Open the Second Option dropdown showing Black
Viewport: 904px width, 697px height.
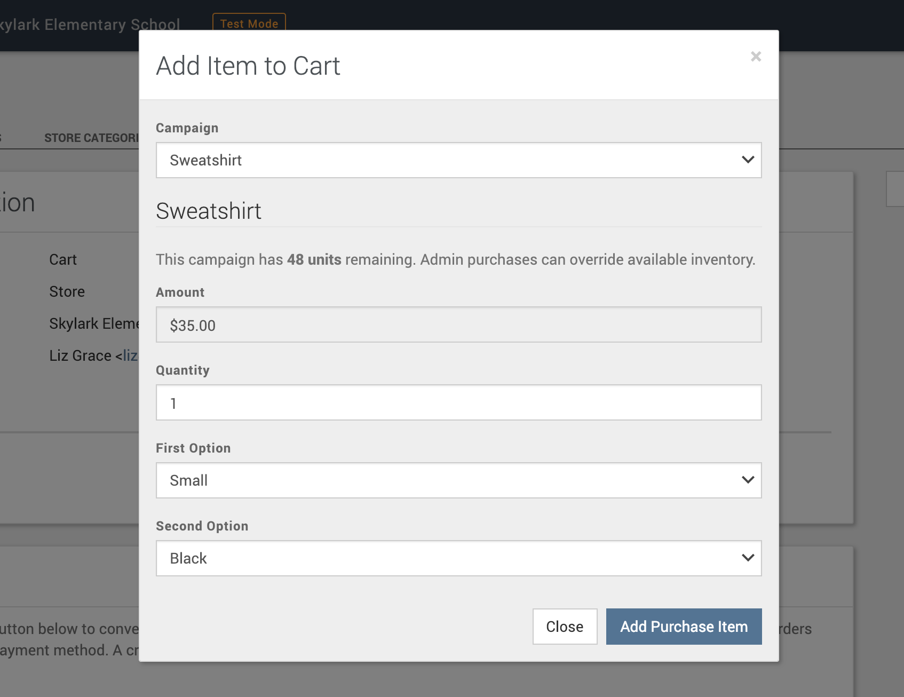[458, 558]
